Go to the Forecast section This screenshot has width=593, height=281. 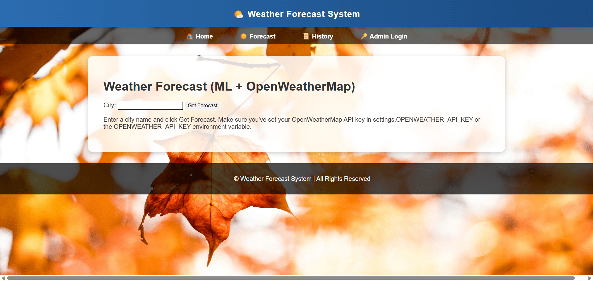coord(262,36)
